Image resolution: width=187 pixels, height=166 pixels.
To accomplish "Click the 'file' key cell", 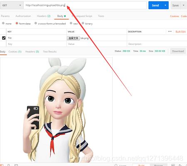I will 37,38.
